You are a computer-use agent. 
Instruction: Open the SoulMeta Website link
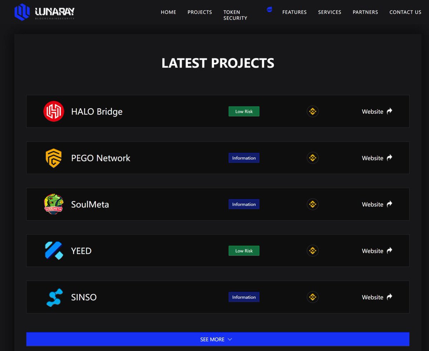point(373,204)
